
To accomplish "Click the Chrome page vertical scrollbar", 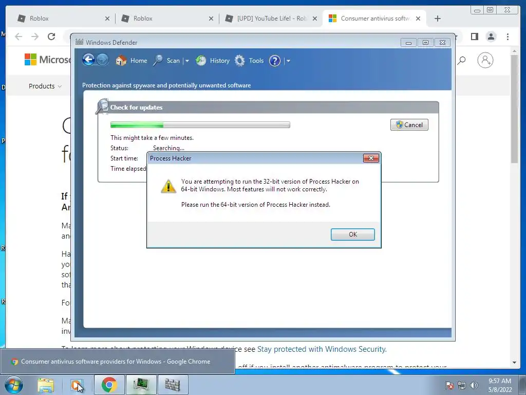I will [x=514, y=109].
